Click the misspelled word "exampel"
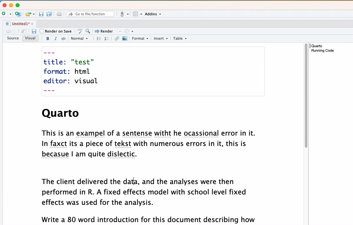This screenshot has height=225, width=353. coord(91,133)
